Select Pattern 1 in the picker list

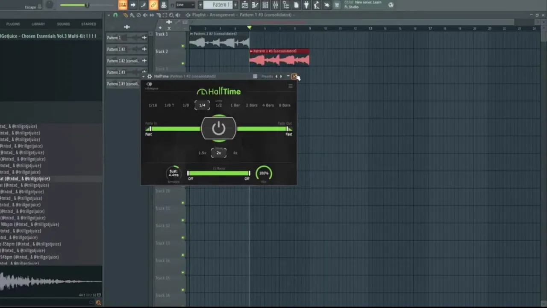[x=126, y=38]
